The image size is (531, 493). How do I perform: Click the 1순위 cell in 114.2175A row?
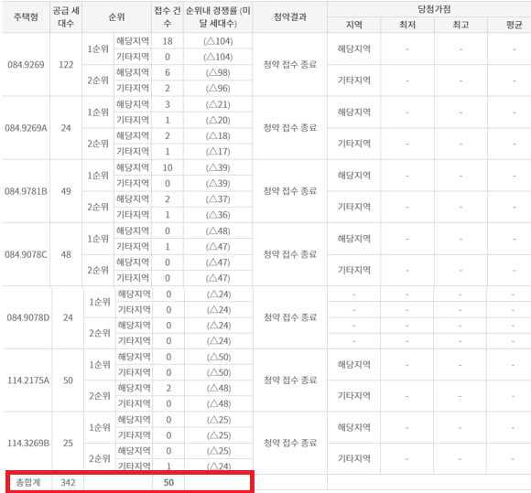point(100,365)
